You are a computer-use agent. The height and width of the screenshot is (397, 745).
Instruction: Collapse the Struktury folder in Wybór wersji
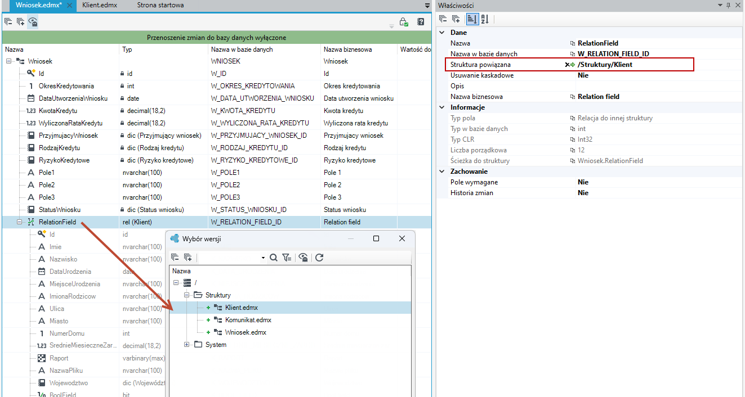coord(187,295)
